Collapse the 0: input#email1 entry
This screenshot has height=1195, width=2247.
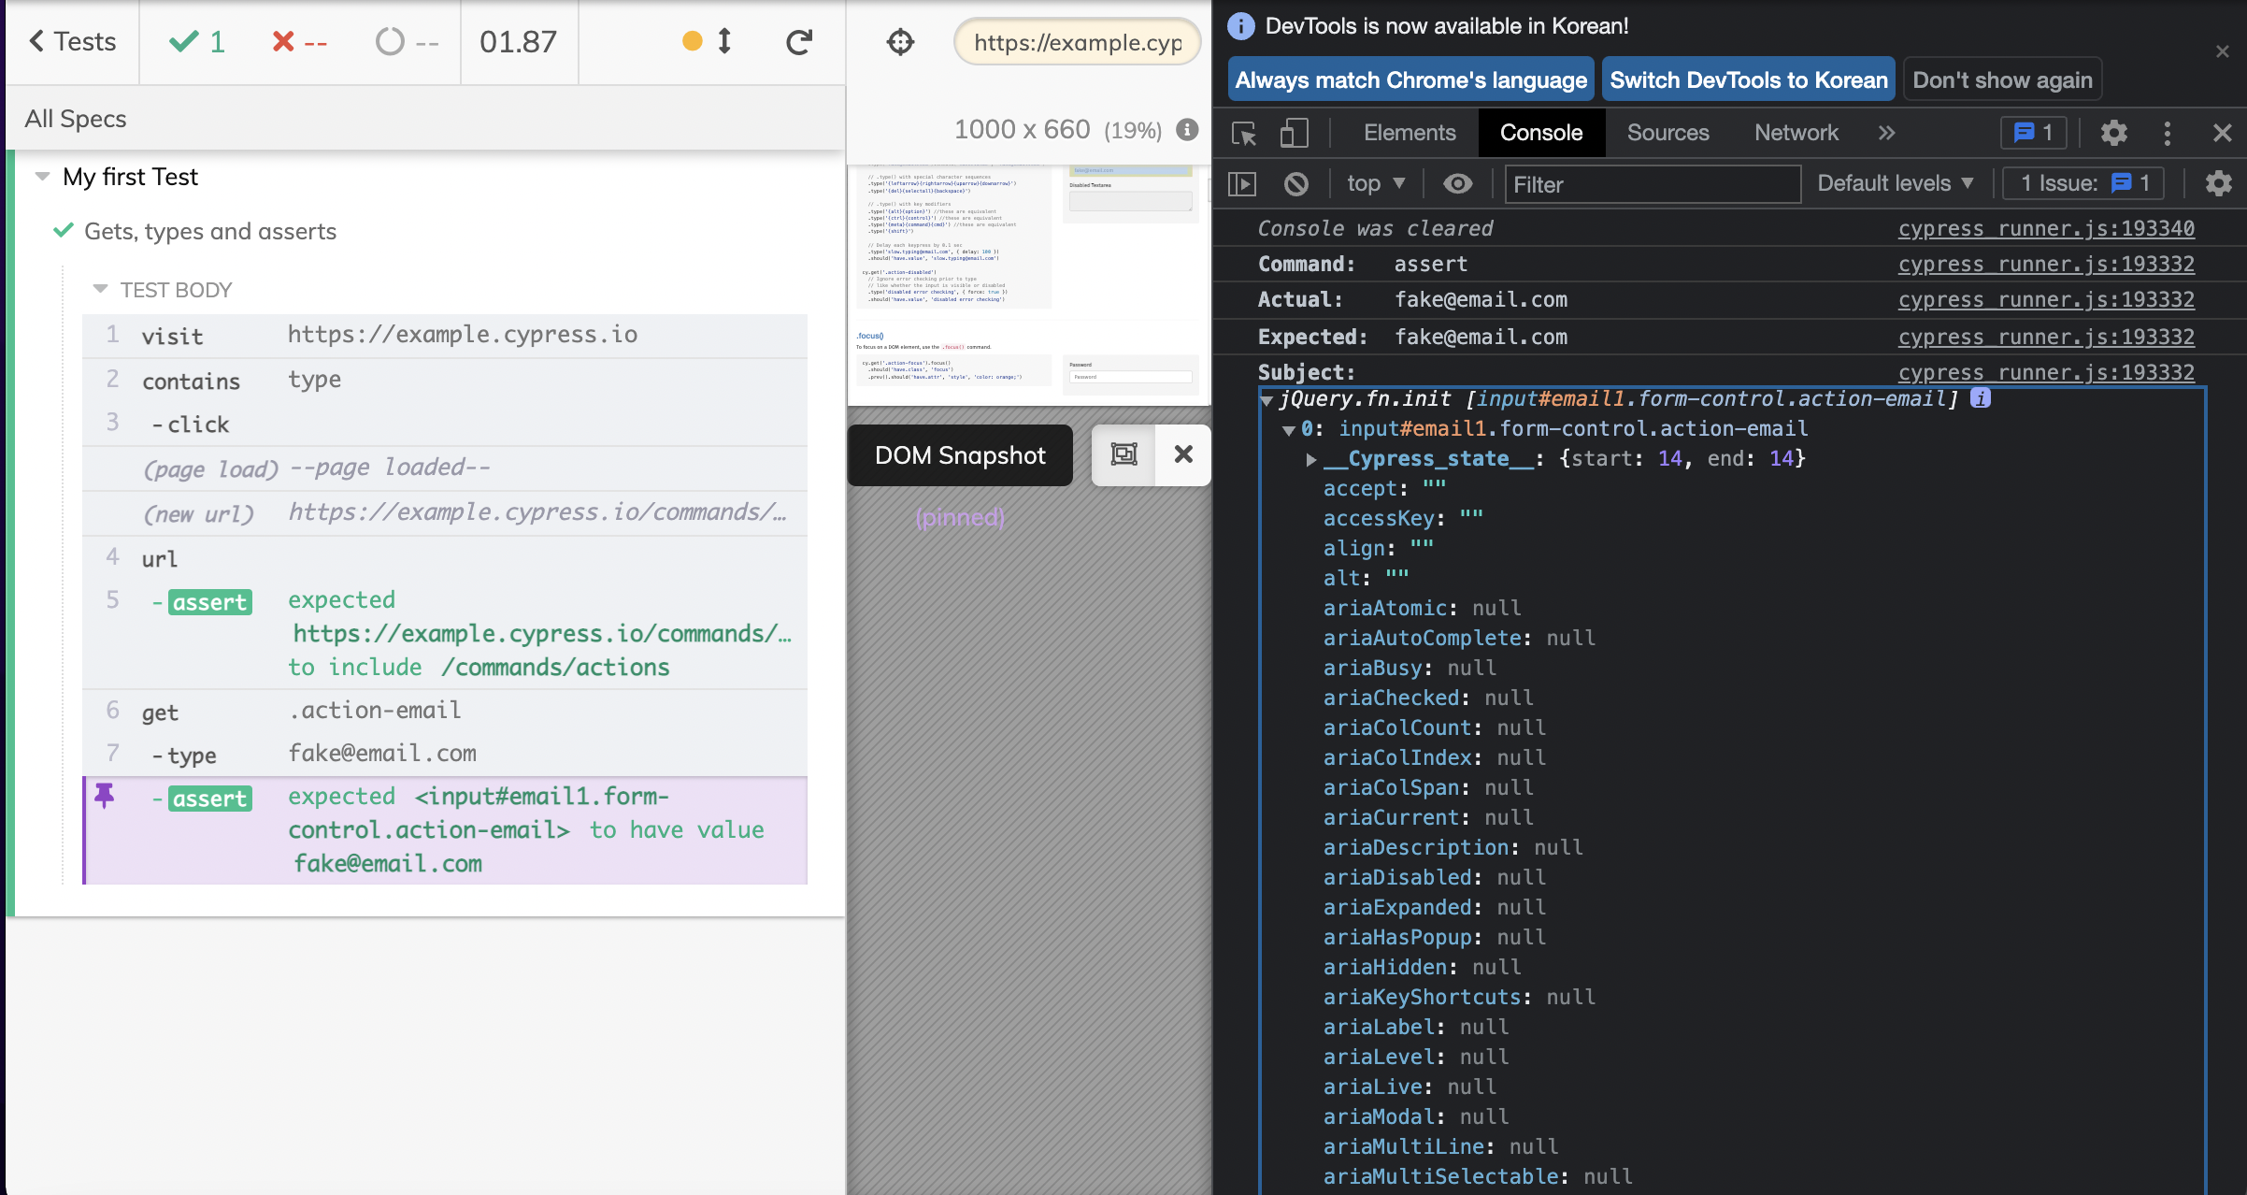coord(1289,430)
